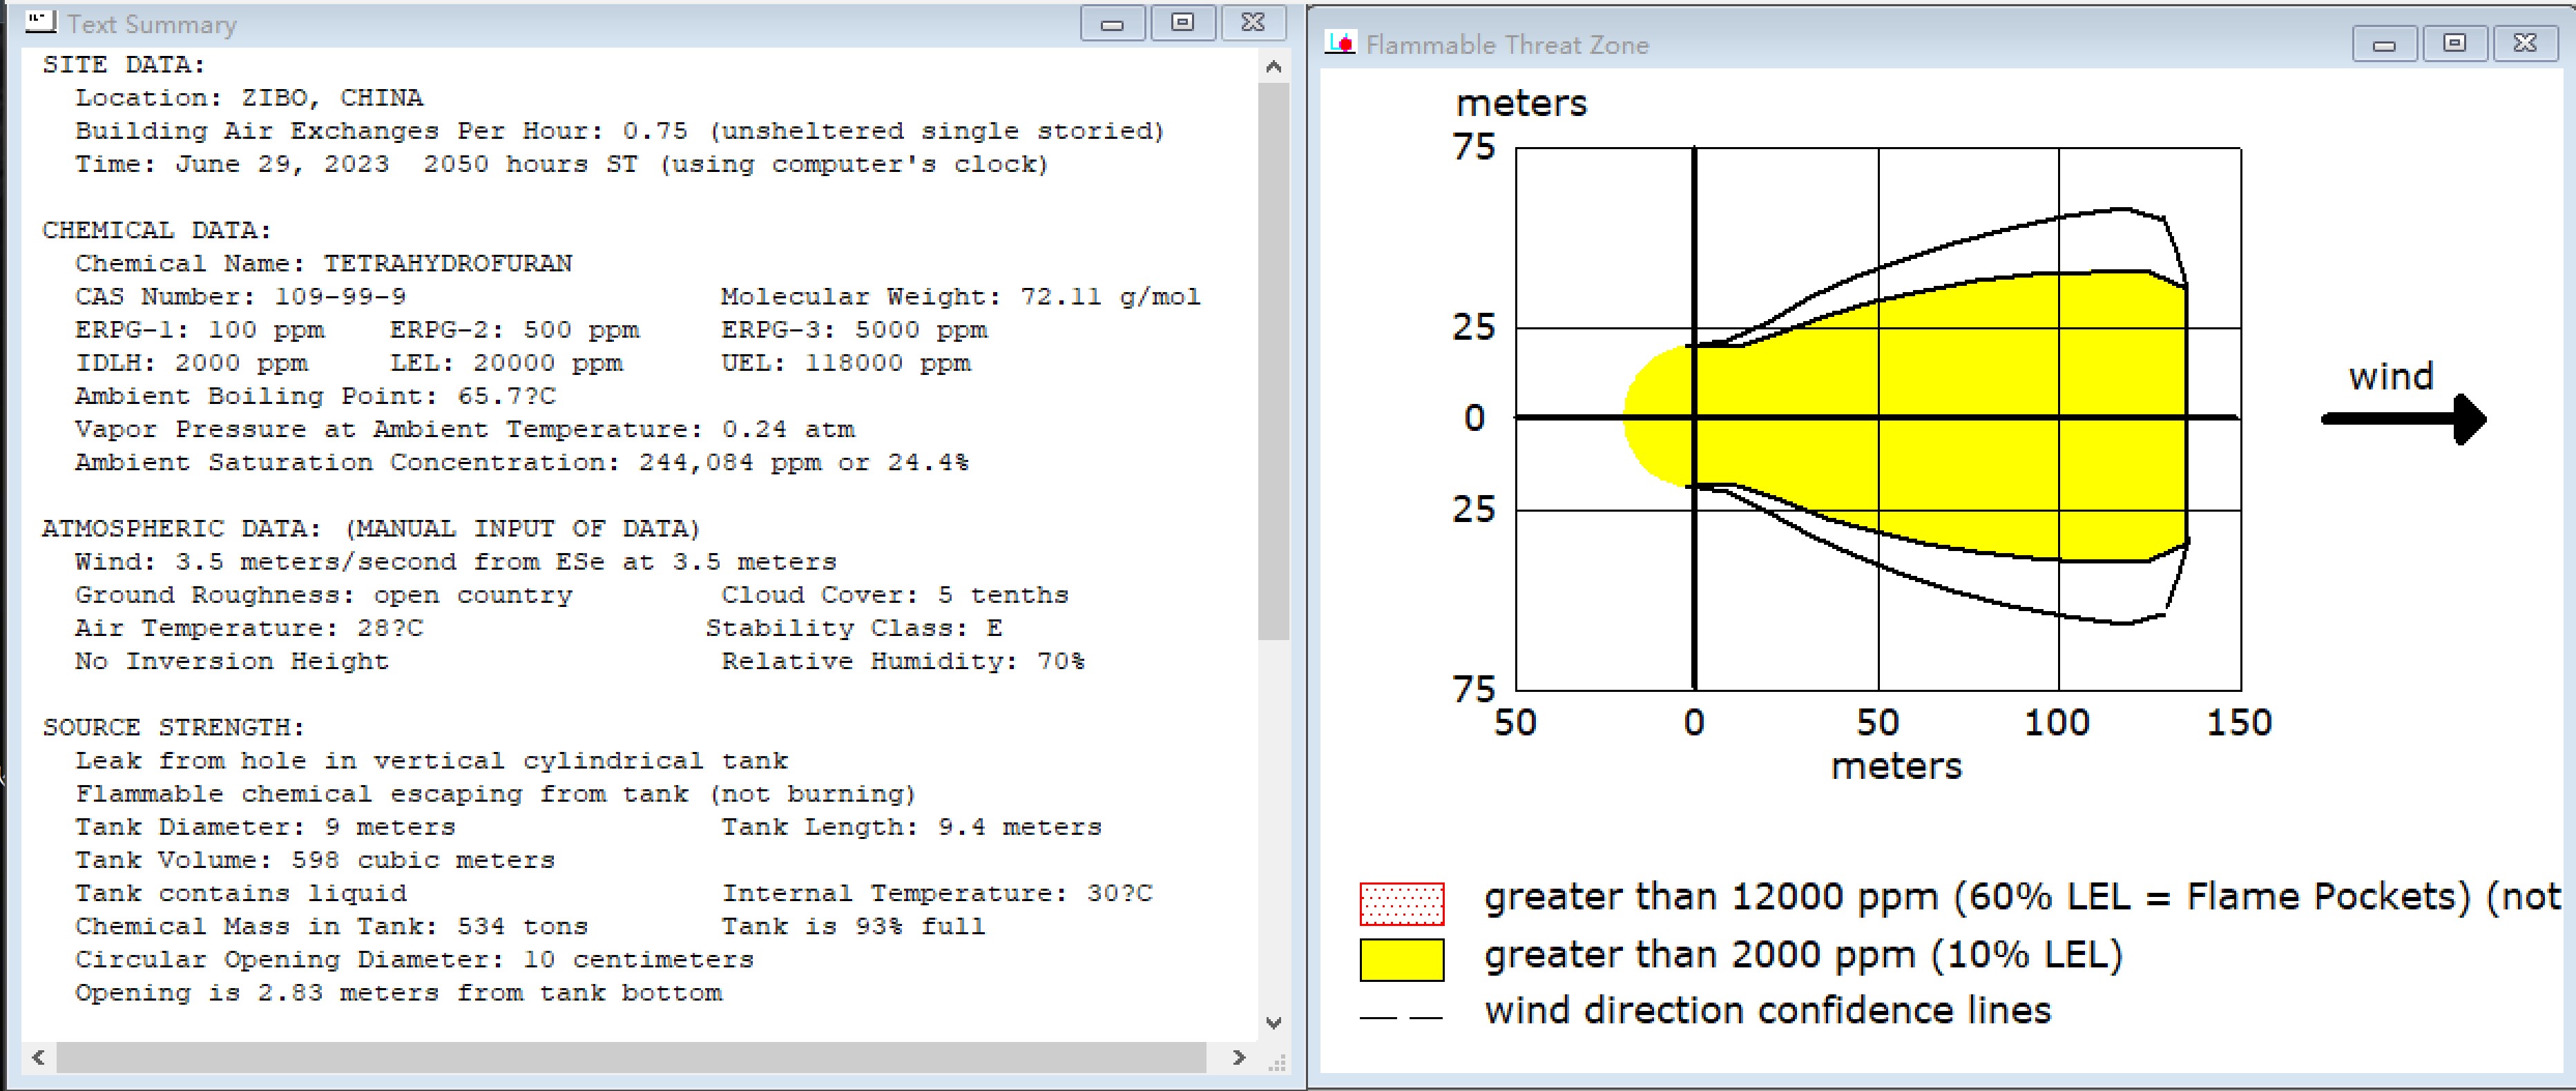Screen dimensions: 2576x1091
Task: Click the horizontal scrollbar track in Text Summary
Action: pos(630,1057)
